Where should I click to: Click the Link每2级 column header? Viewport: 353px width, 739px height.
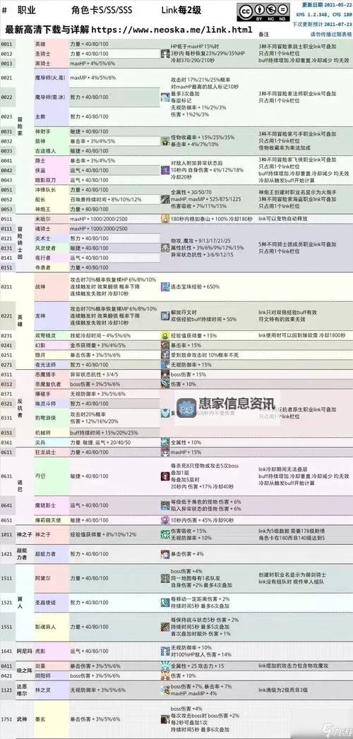coord(179,11)
